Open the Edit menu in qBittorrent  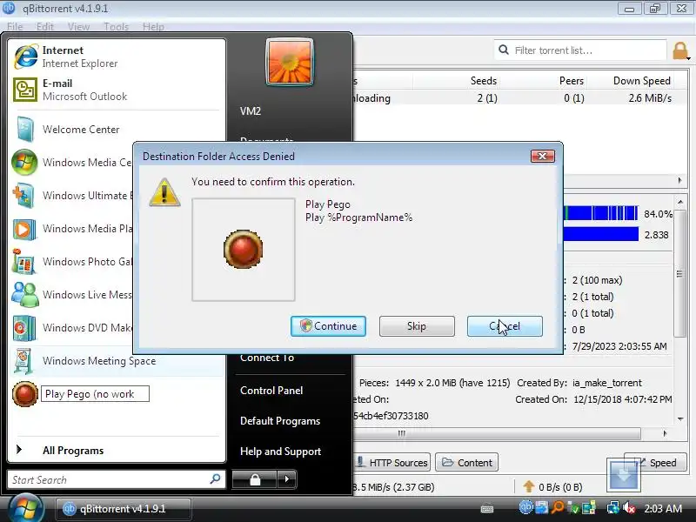coord(45,27)
